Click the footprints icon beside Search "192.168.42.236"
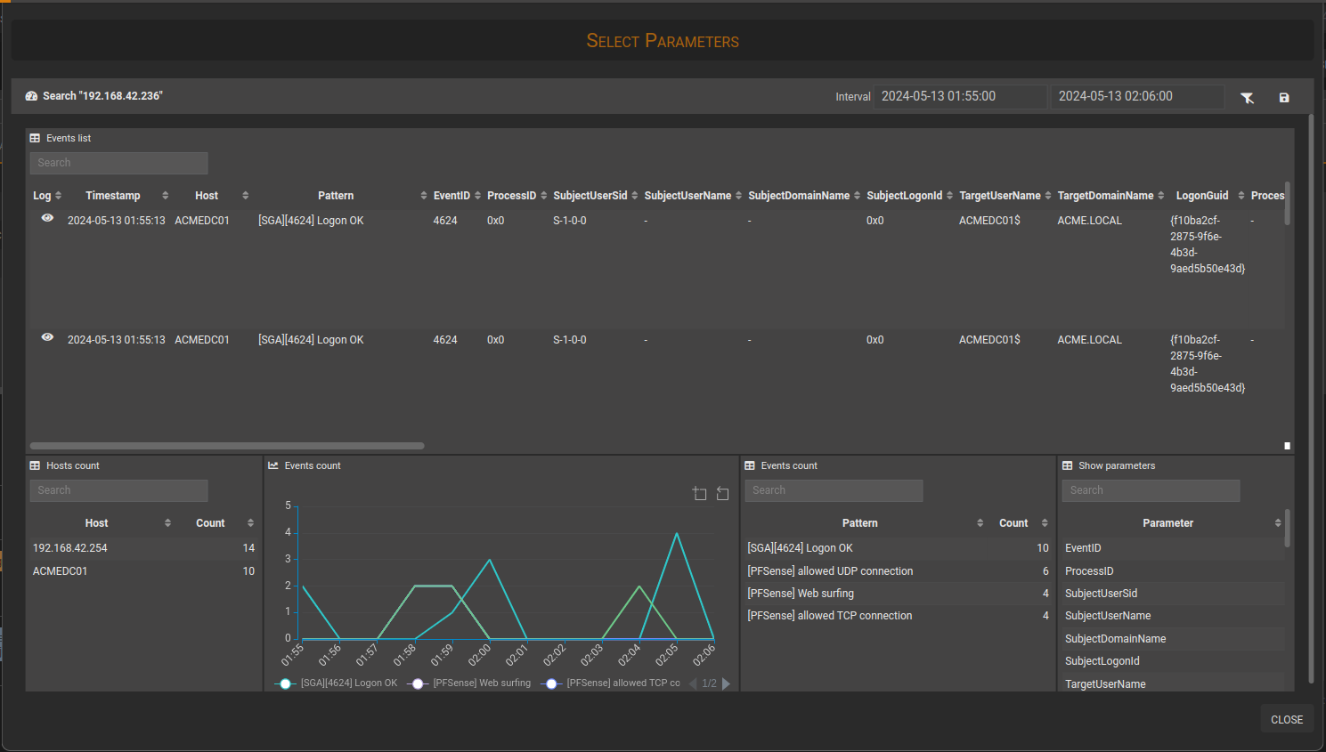1326x752 pixels. pos(31,95)
